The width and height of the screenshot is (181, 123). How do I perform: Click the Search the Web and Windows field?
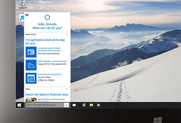pos(45,105)
